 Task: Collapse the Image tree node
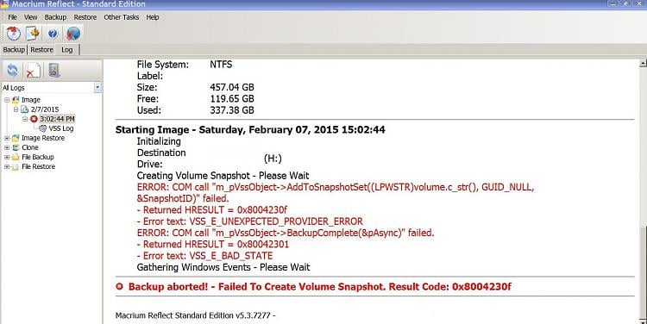[x=7, y=100]
